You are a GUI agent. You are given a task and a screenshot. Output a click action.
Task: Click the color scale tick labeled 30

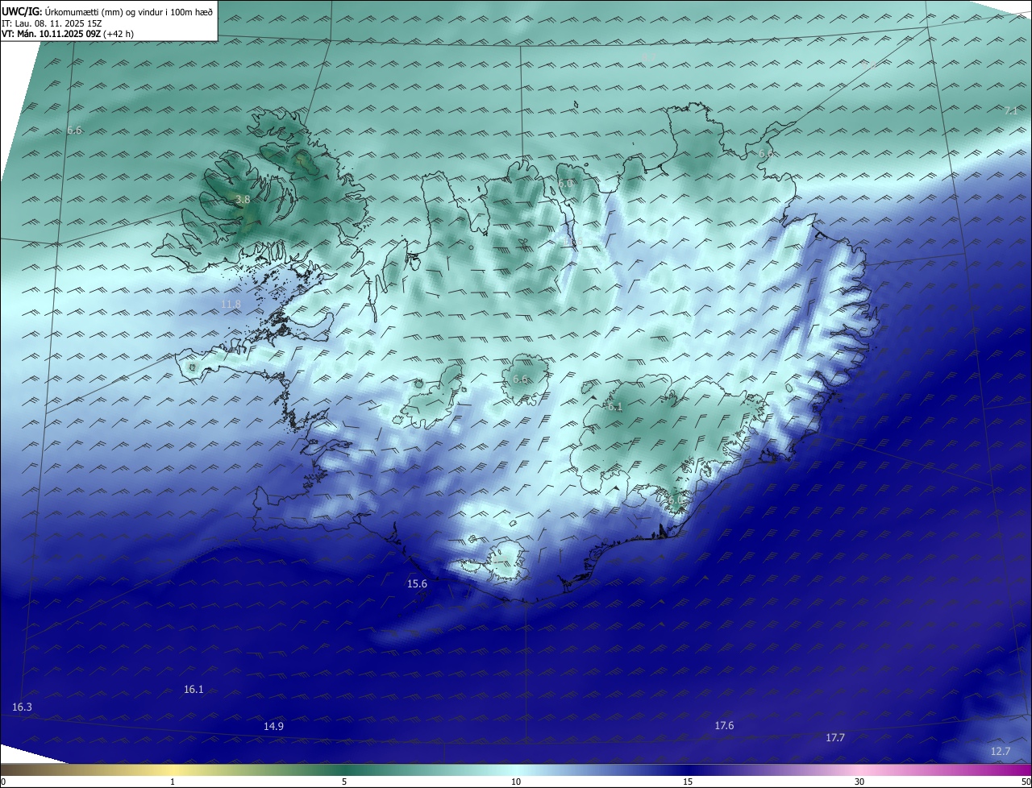pyautogui.click(x=859, y=782)
